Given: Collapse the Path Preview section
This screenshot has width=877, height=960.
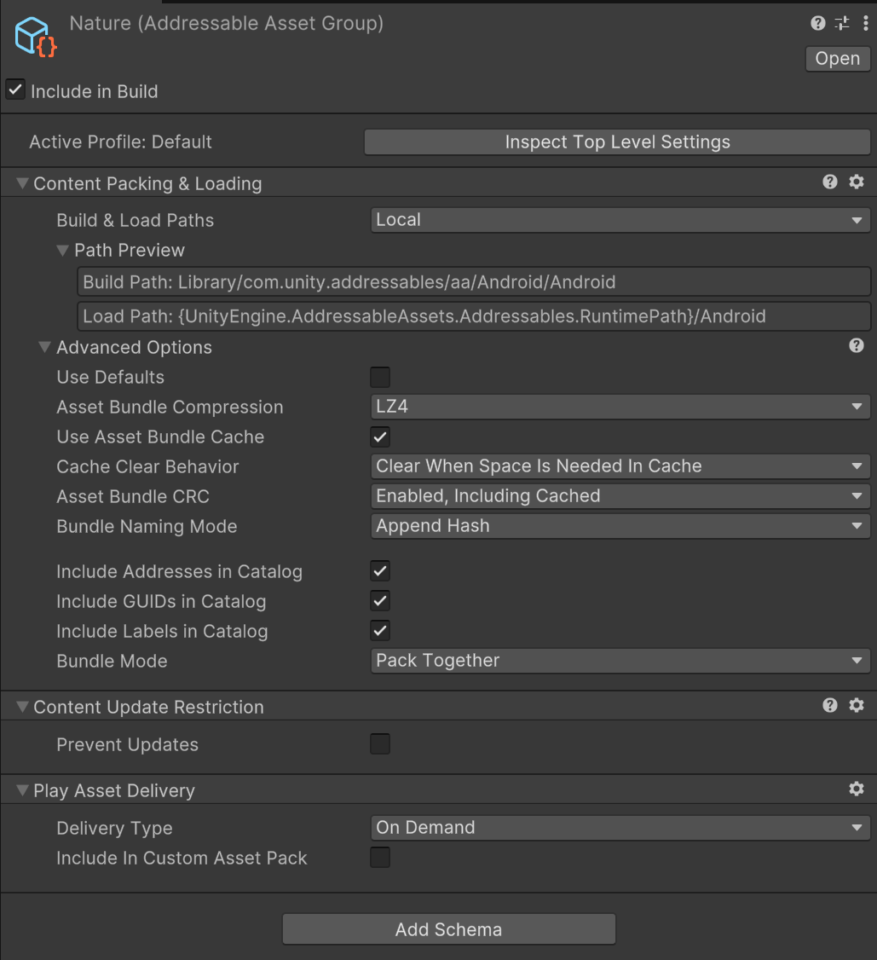Looking at the screenshot, I should tap(62, 250).
